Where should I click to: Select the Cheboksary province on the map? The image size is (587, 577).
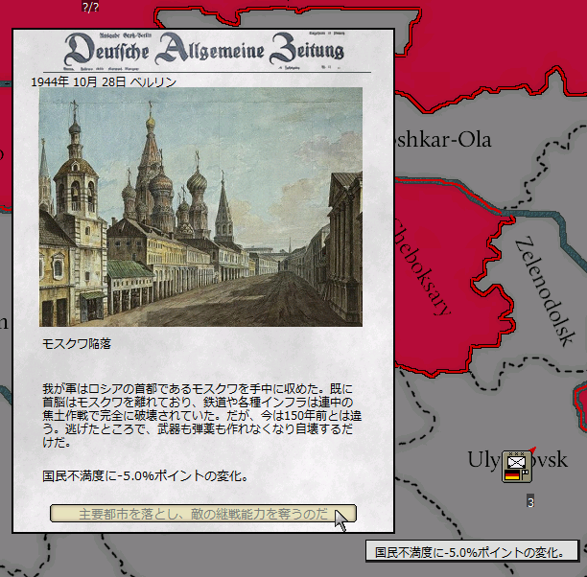click(423, 267)
